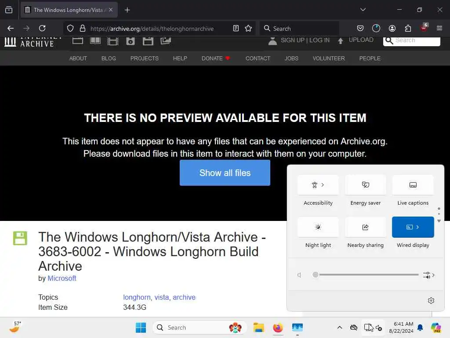Open the Pocket save icon
The width and height of the screenshot is (450, 338).
tap(360, 28)
